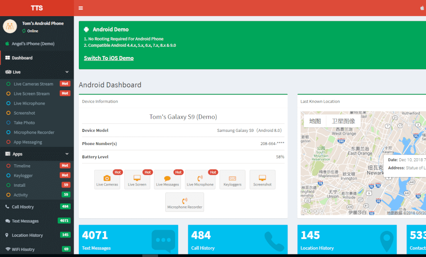Switch the map to 卫星图像 satellite view
The image size is (426, 257).
pos(343,121)
